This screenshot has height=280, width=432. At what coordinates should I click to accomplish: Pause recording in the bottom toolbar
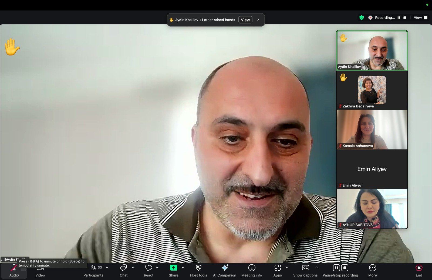pyautogui.click(x=336, y=268)
